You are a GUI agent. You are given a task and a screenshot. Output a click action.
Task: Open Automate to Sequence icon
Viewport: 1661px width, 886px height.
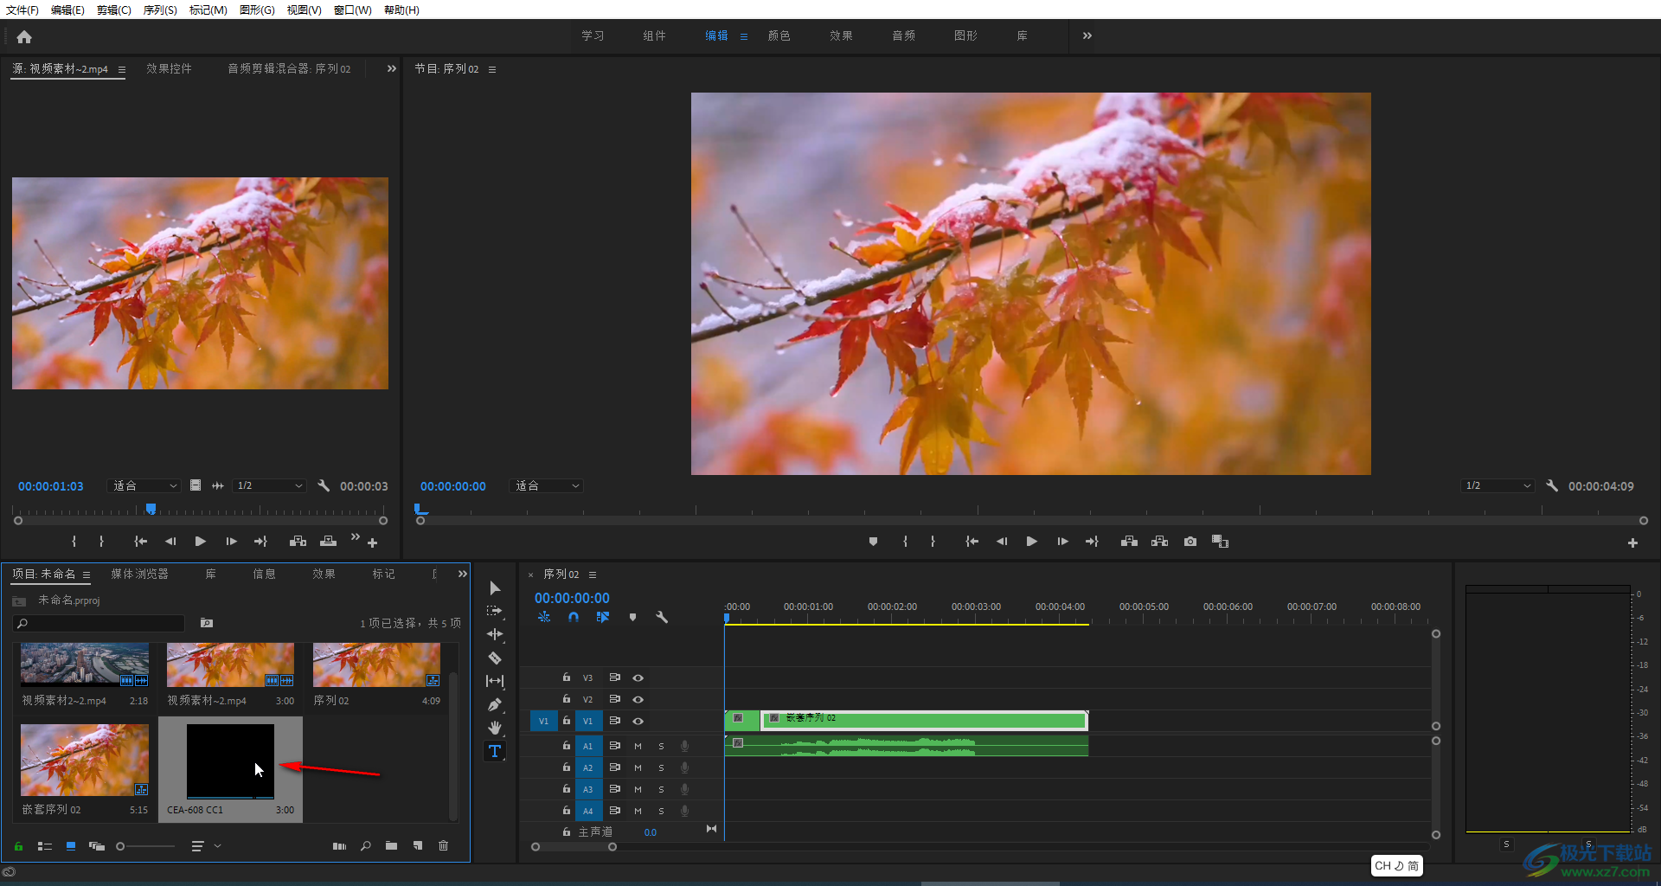[x=339, y=846]
